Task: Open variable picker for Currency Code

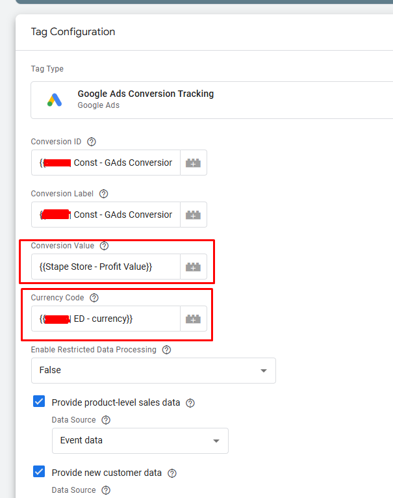Action: pos(194,319)
